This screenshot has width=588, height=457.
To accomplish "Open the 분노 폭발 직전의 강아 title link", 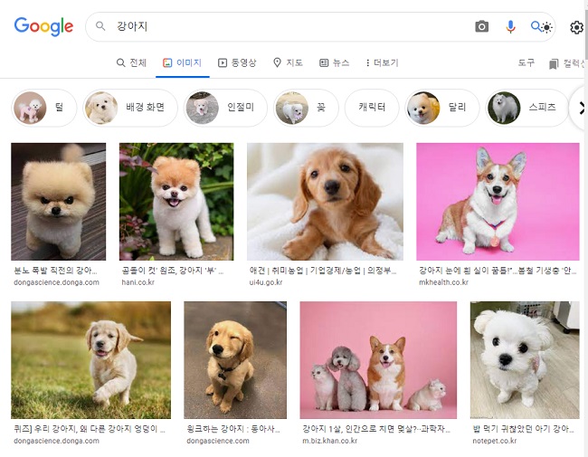I will tap(55, 271).
